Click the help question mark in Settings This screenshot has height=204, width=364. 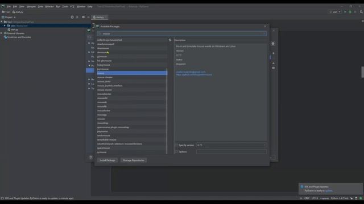tap(90, 158)
